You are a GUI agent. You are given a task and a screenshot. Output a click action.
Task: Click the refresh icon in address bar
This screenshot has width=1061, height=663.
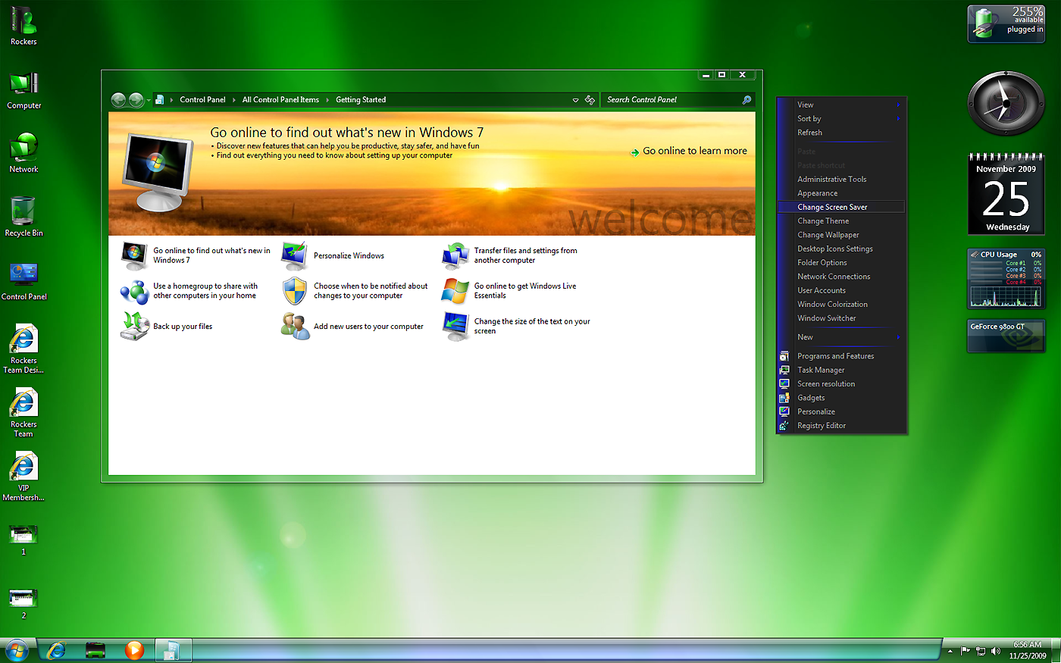tap(590, 100)
